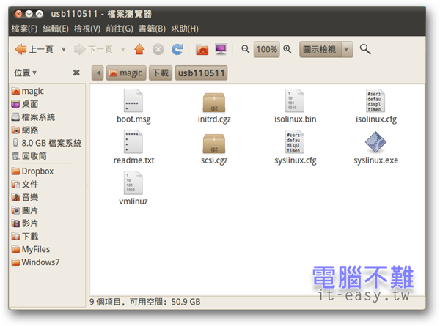Open the 書籤(B) menu

coord(152,29)
